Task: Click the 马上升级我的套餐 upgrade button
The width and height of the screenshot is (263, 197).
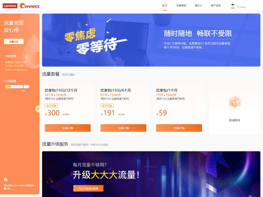Action: click(x=88, y=188)
